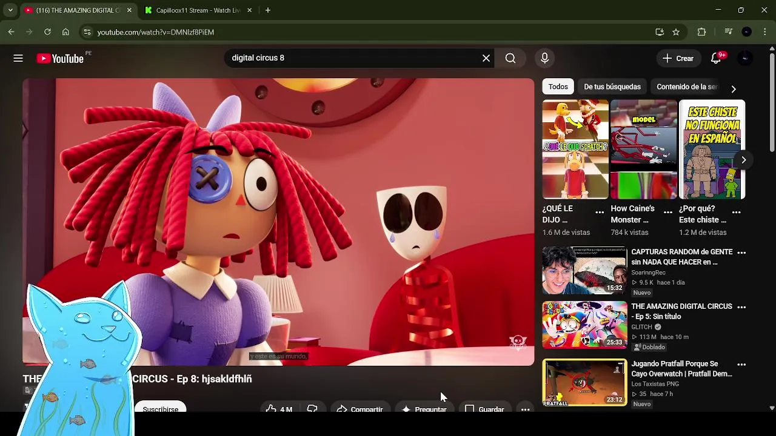Click install app icon in address bar

point(660,32)
